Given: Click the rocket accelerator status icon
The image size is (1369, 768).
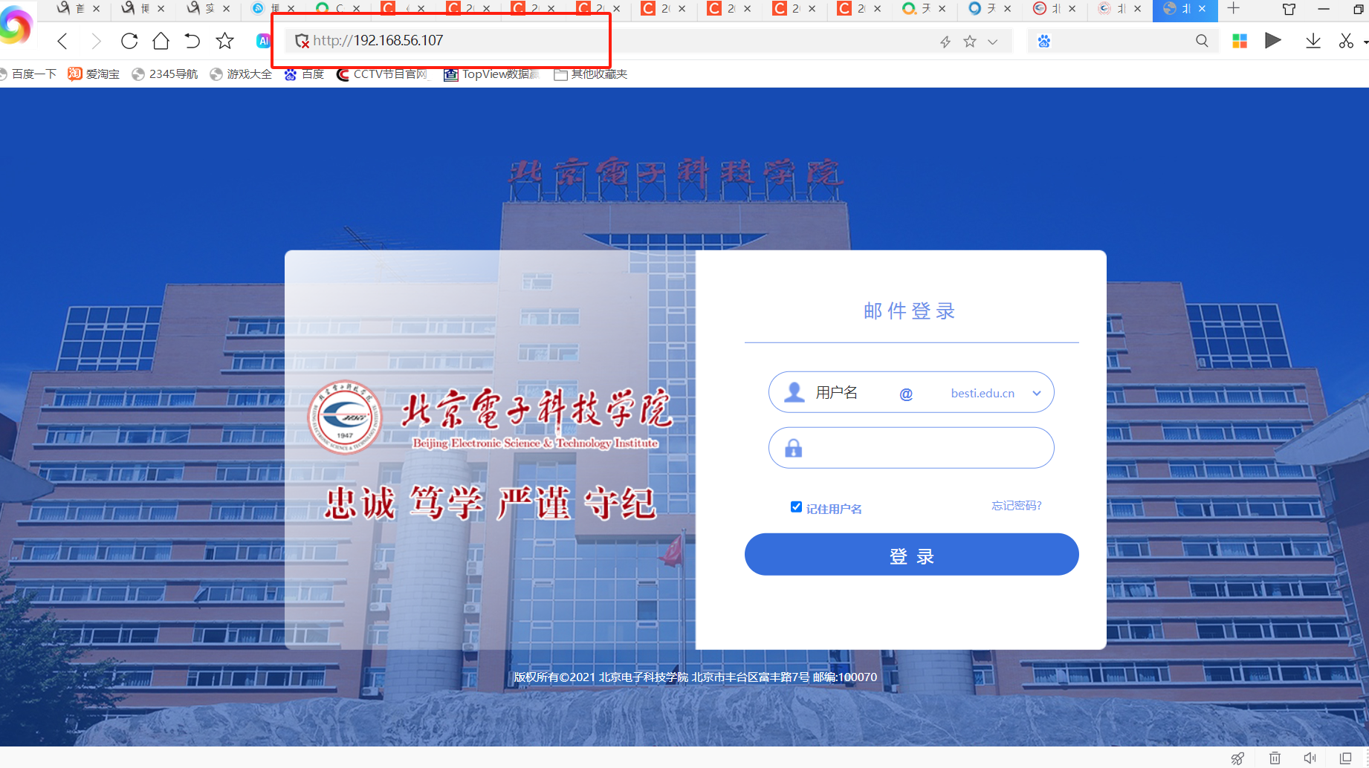Looking at the screenshot, I should [x=1237, y=758].
